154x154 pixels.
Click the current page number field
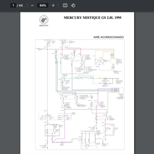[x=13, y=5]
